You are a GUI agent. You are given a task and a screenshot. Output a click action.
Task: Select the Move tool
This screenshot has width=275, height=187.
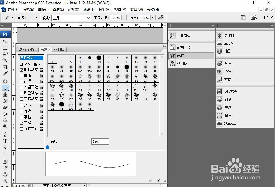click(x=5, y=41)
